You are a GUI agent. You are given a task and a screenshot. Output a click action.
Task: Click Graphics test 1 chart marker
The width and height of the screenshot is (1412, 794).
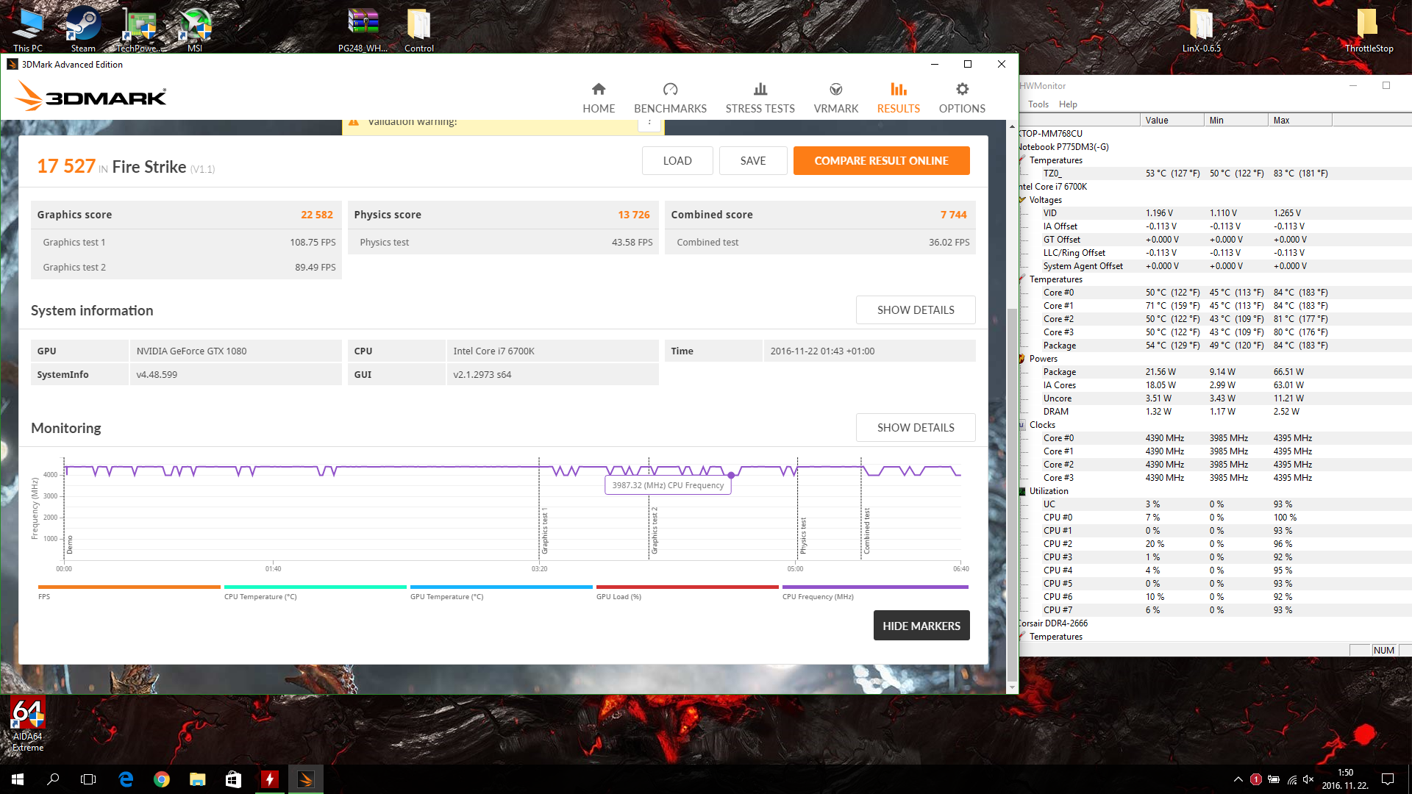click(544, 530)
